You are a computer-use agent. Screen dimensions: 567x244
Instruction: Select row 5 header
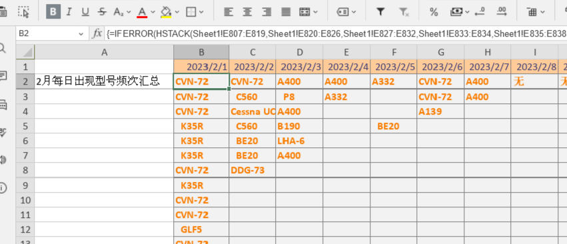pyautogui.click(x=25, y=126)
